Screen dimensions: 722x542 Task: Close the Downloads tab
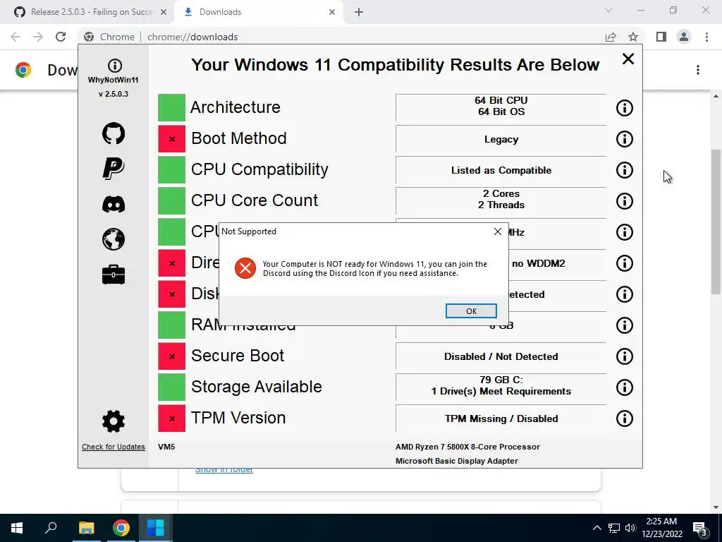(x=332, y=12)
